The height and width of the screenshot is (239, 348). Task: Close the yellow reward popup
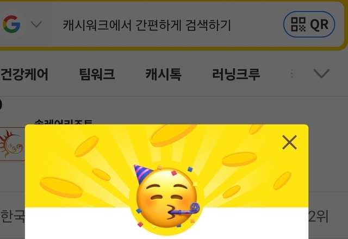[x=289, y=142]
